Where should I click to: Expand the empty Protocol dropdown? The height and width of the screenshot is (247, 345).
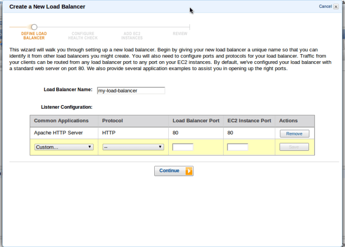tap(133, 147)
